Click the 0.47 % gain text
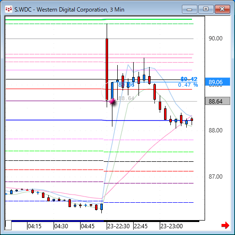 point(188,85)
